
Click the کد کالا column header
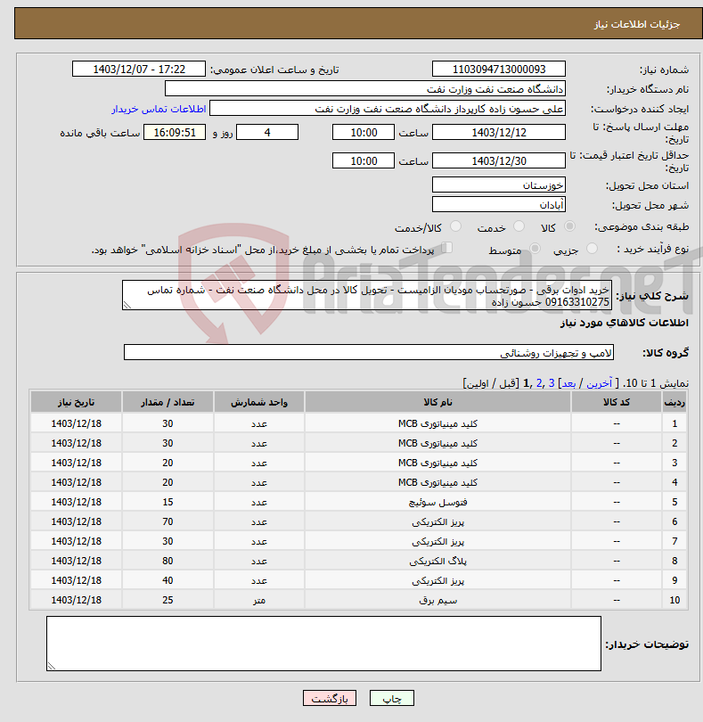(617, 402)
